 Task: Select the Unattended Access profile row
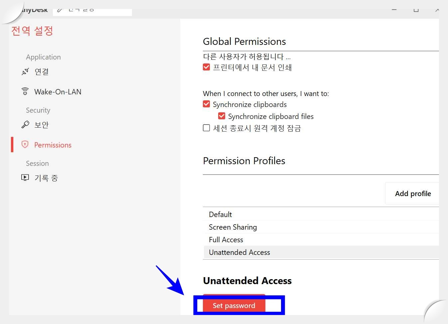coord(321,252)
